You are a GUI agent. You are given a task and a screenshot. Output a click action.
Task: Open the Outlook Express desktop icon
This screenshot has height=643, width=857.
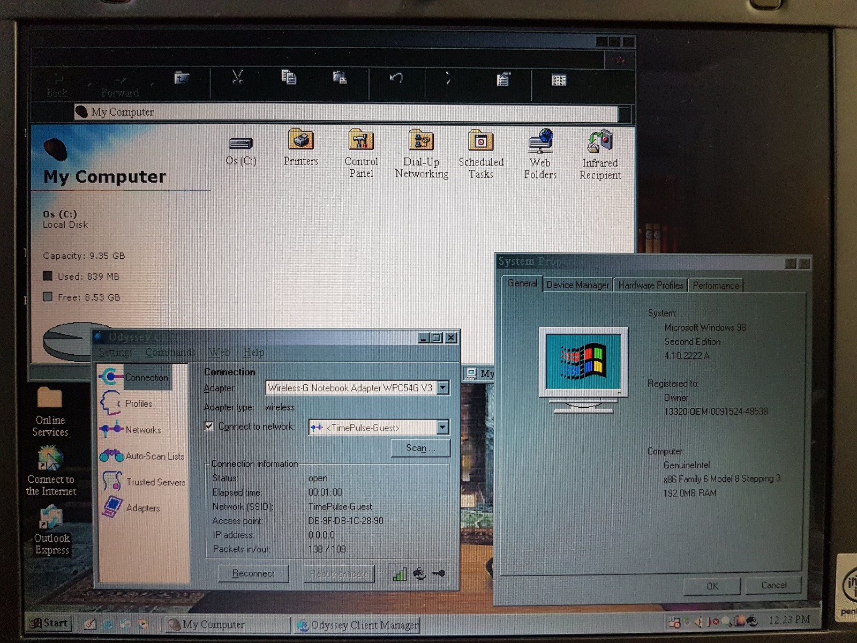pyautogui.click(x=51, y=531)
